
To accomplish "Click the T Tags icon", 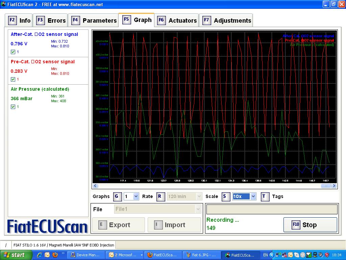I will (x=265, y=196).
